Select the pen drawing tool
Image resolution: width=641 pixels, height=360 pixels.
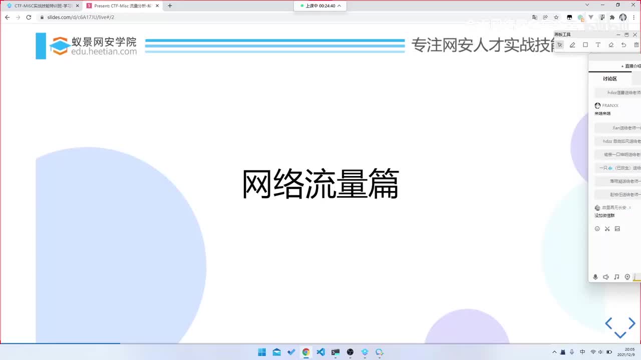point(572,45)
